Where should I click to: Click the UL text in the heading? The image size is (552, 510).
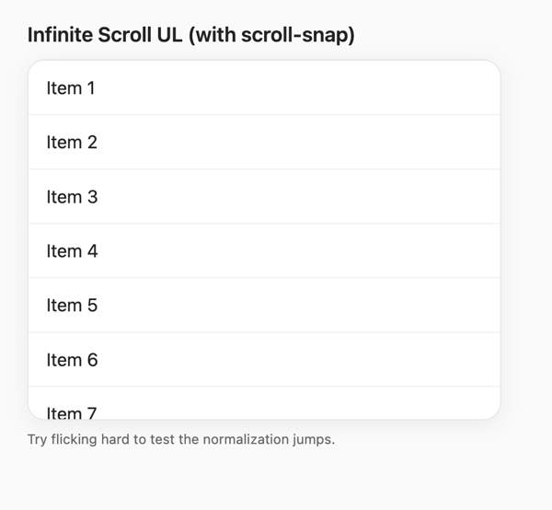point(169,35)
